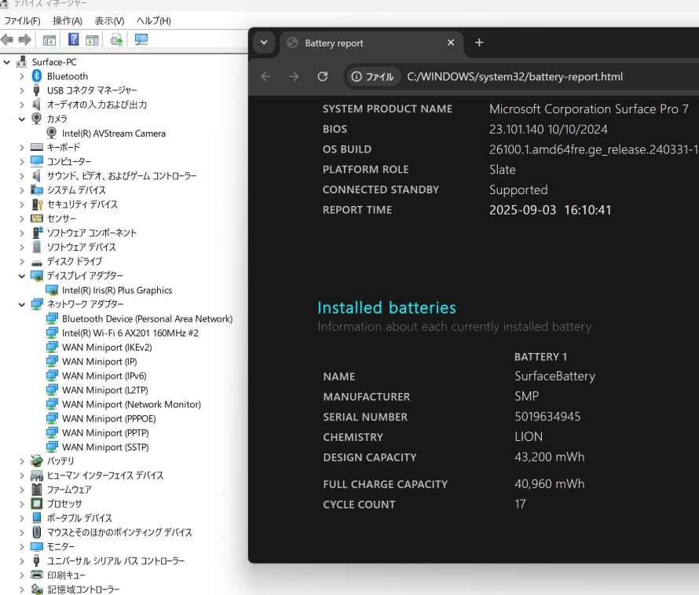Select WAN Miniport (IPv6) adapter
699x595 pixels.
104,376
